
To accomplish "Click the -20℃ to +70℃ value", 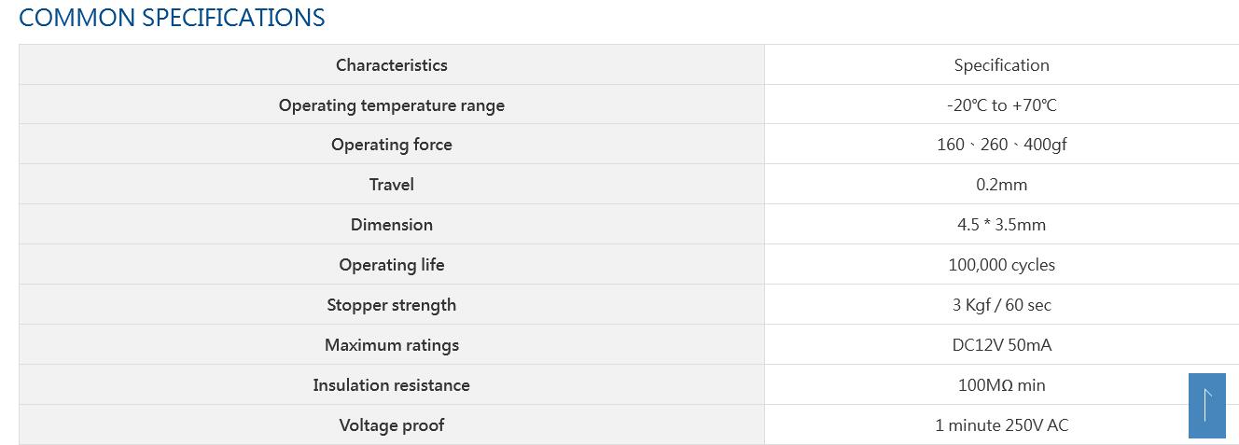I will [1001, 105].
